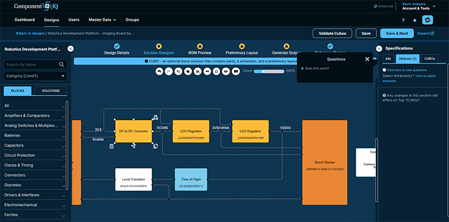449x222 pixels.
Task: Click the canvas vertical scrollbar
Action: pos(376,170)
